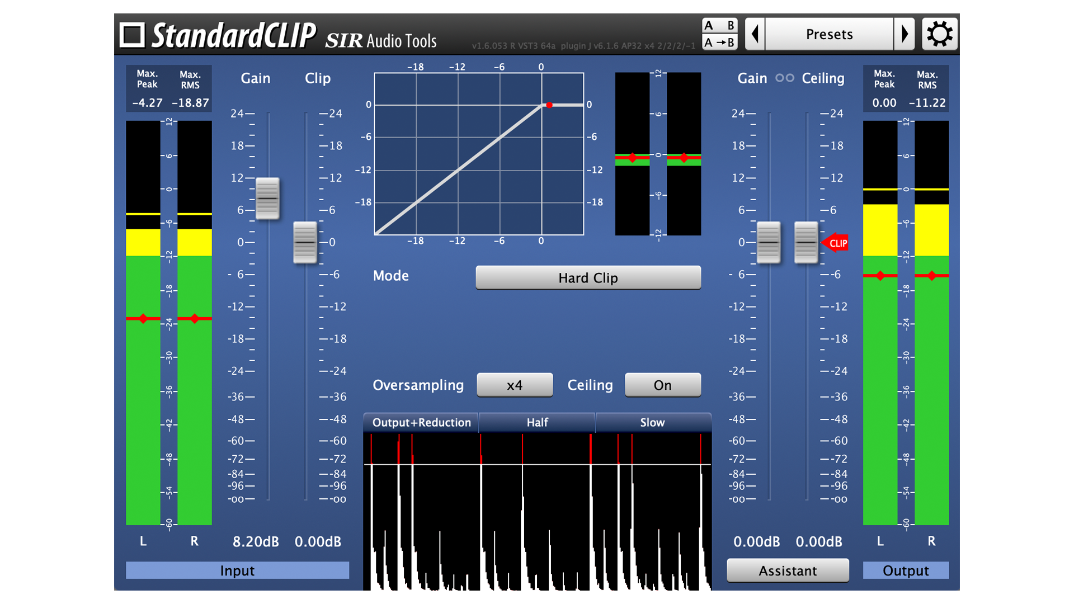Reset the output Max RMS -11.22 readout
This screenshot has height=604, width=1074.
[927, 103]
